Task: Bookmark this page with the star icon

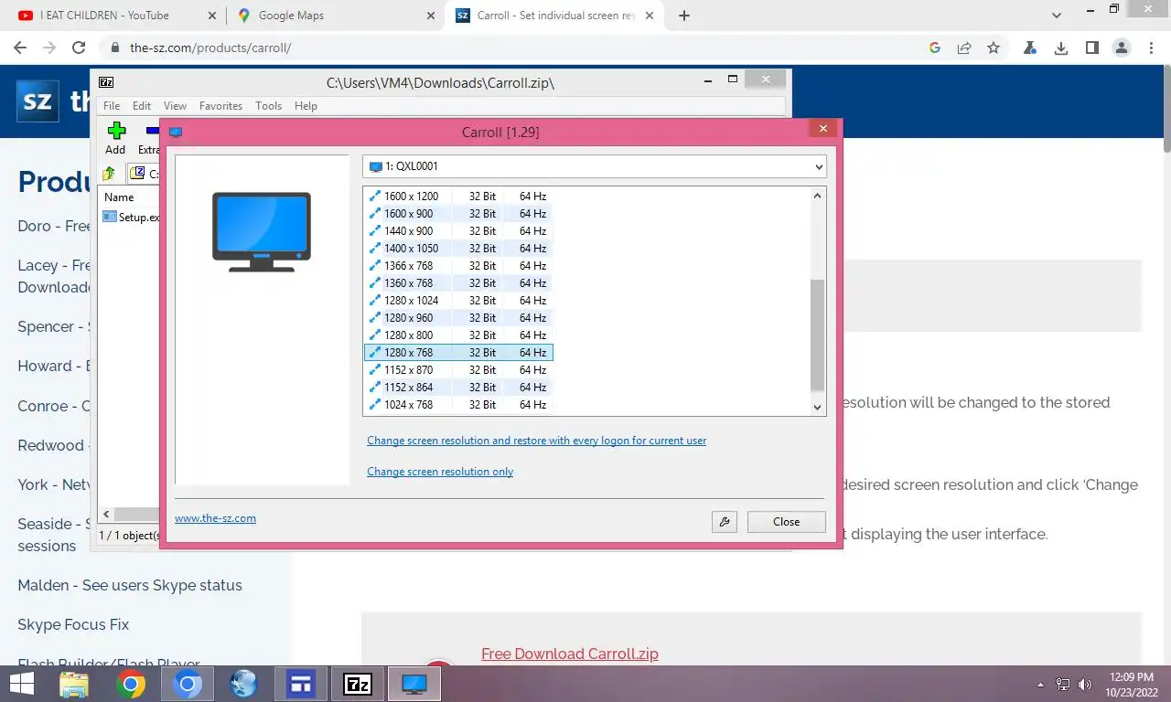Action: [x=994, y=48]
